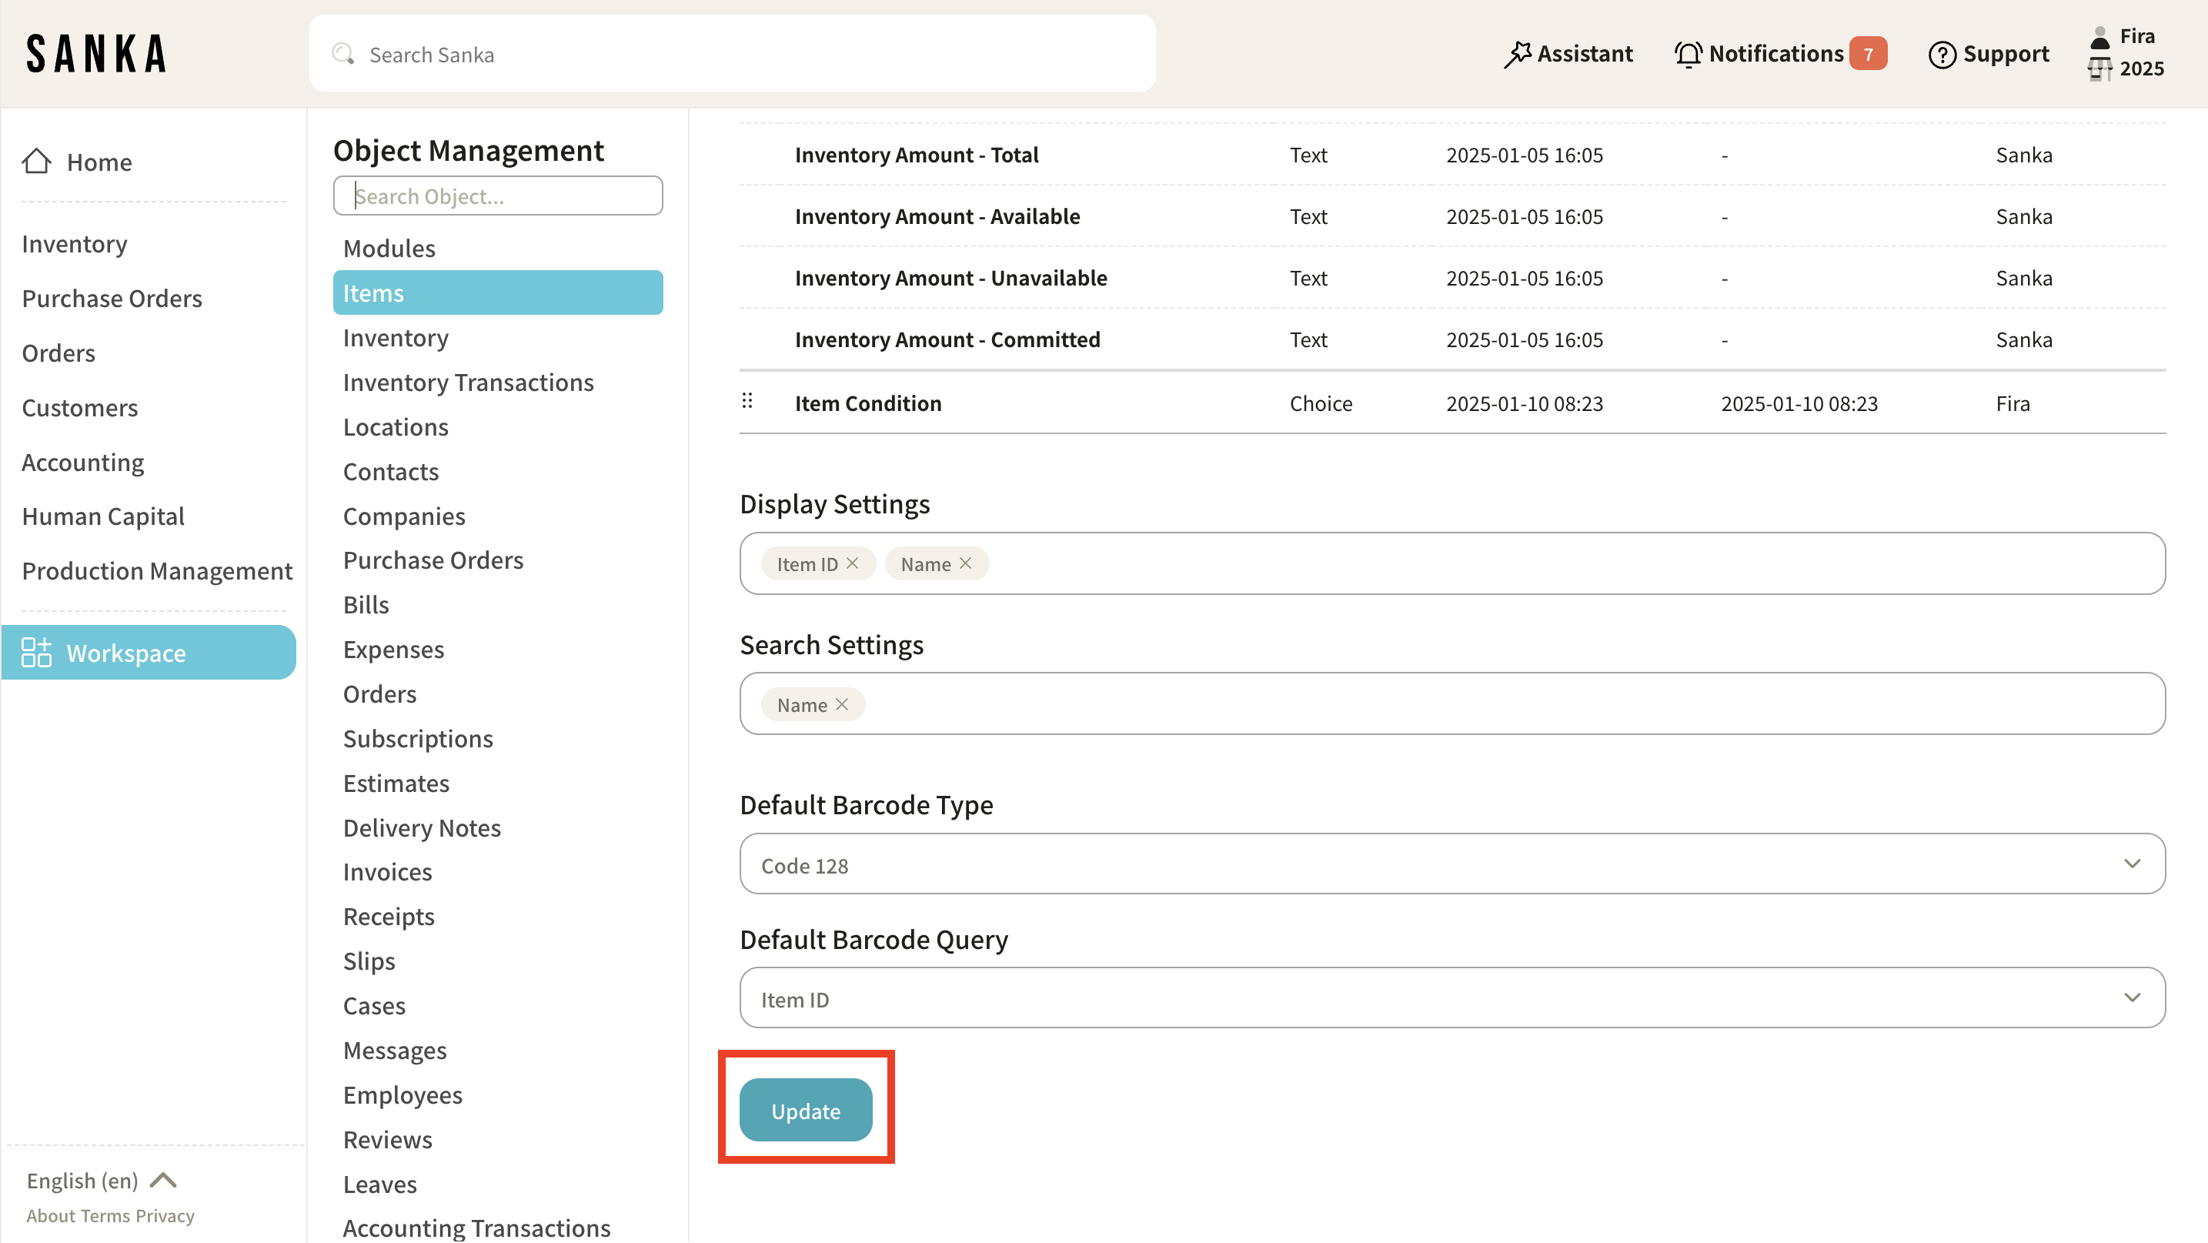Open the Fira user profile icon
The width and height of the screenshot is (2208, 1243).
click(2099, 38)
